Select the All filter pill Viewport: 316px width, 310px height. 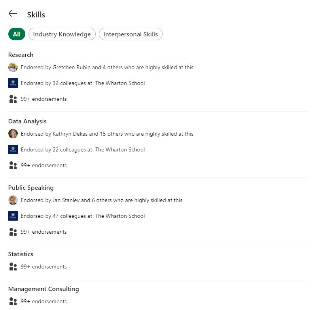click(x=17, y=34)
